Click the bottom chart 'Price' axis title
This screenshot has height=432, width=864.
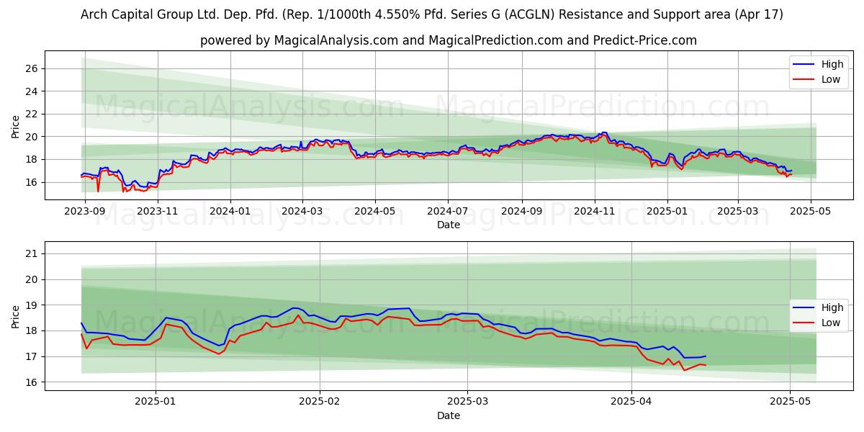[x=16, y=316]
